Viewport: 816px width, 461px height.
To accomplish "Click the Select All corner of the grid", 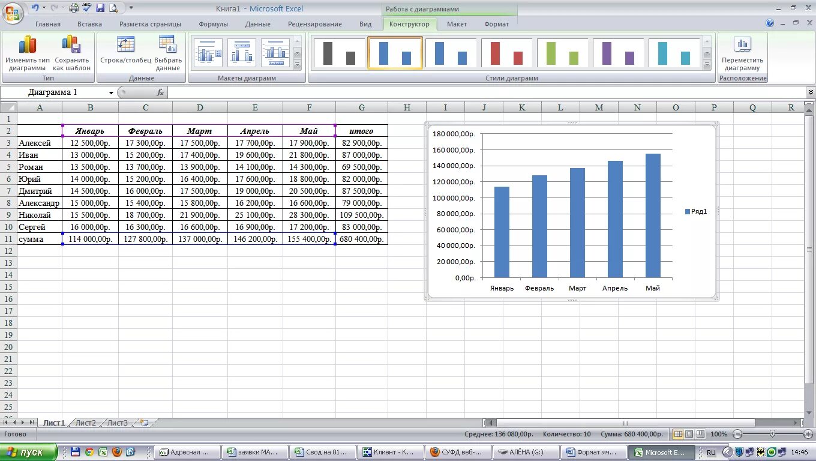I will tap(8, 107).
